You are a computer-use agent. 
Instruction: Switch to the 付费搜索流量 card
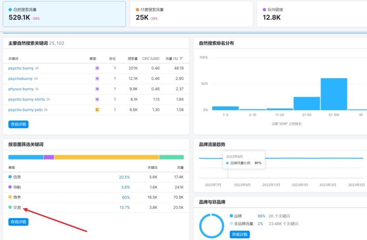click(x=191, y=14)
